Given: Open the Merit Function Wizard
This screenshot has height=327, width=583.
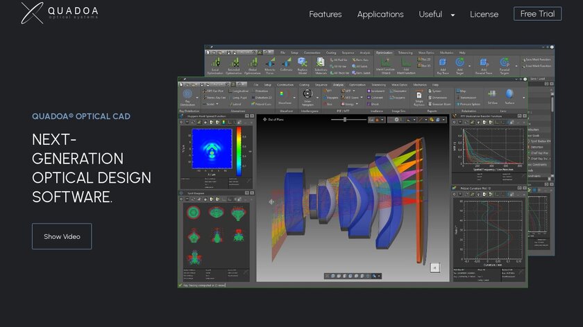Looking at the screenshot, I should (386, 66).
